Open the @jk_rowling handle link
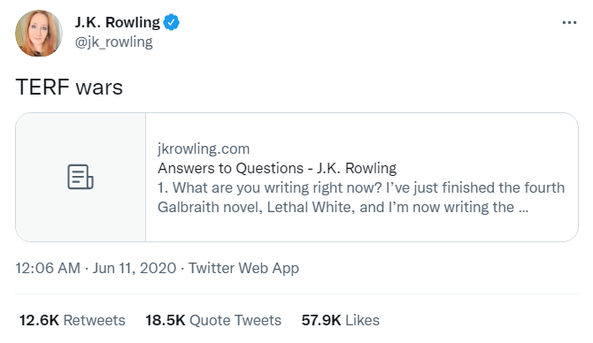The image size is (593, 343). pos(114,42)
